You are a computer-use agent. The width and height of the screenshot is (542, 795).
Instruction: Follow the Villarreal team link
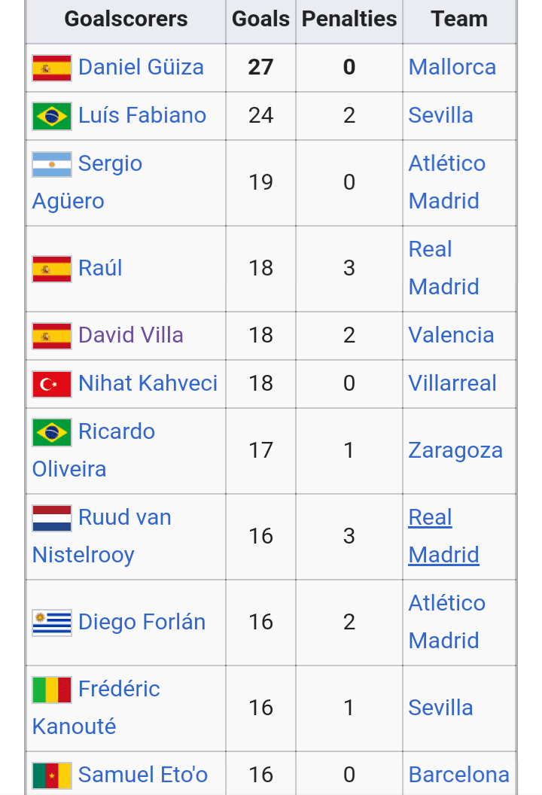pos(452,383)
